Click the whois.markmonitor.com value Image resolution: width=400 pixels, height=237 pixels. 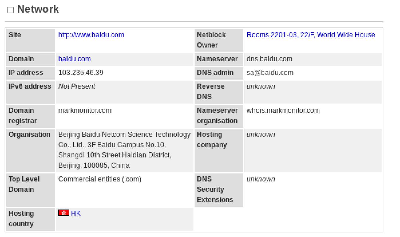pos(283,110)
